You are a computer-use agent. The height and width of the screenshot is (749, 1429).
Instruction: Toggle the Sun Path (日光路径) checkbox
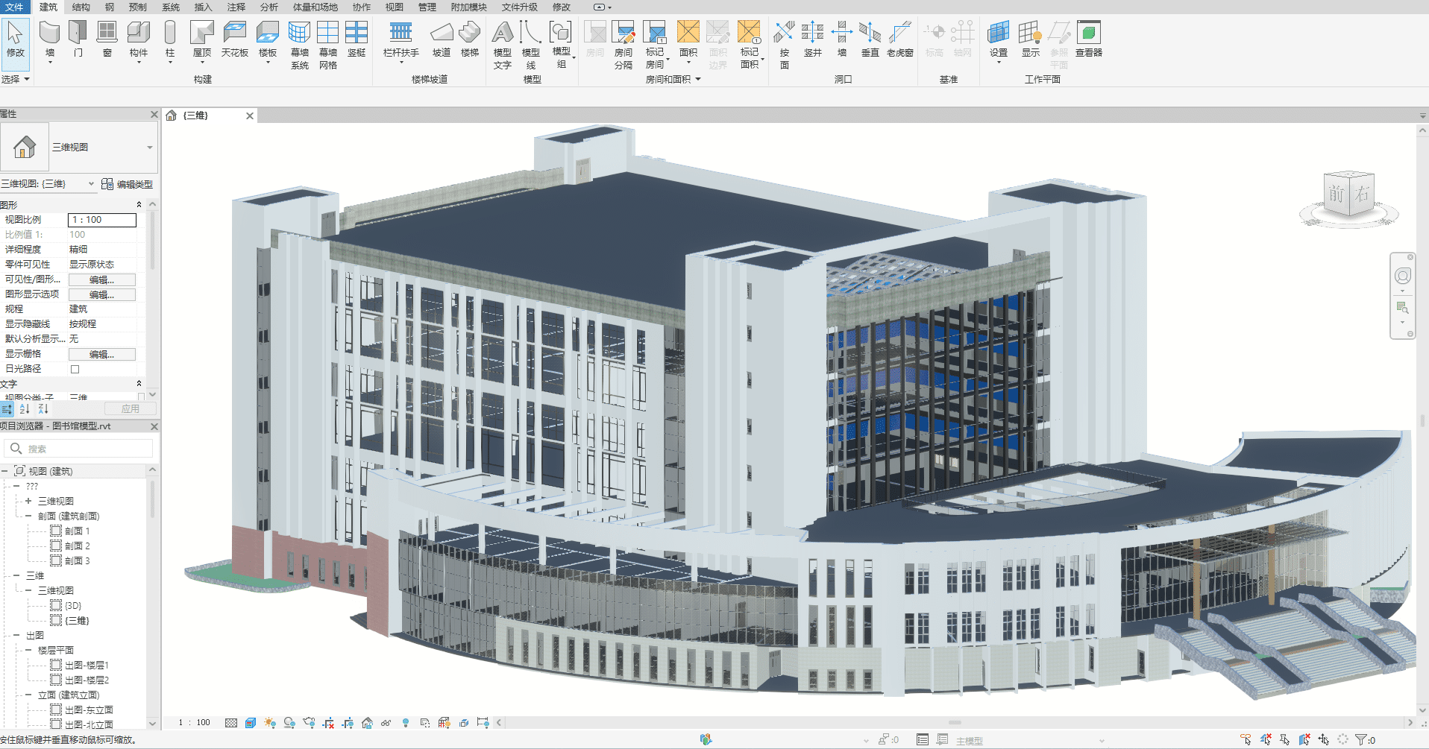coord(75,369)
